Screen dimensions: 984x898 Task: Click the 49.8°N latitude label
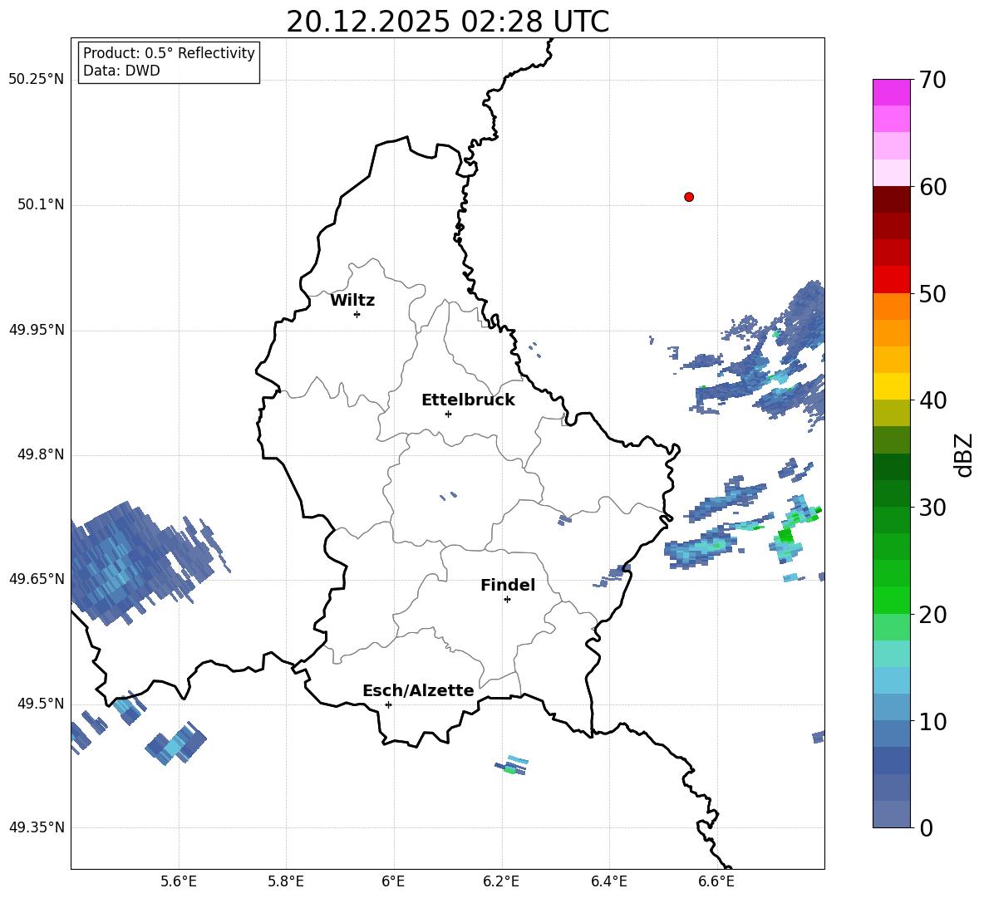tap(41, 454)
